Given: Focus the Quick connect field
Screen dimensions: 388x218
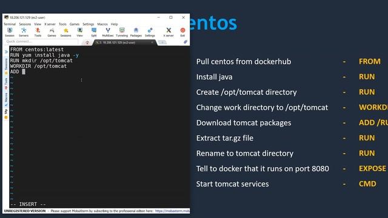Looking at the screenshot, I should pyautogui.click(x=41, y=42).
